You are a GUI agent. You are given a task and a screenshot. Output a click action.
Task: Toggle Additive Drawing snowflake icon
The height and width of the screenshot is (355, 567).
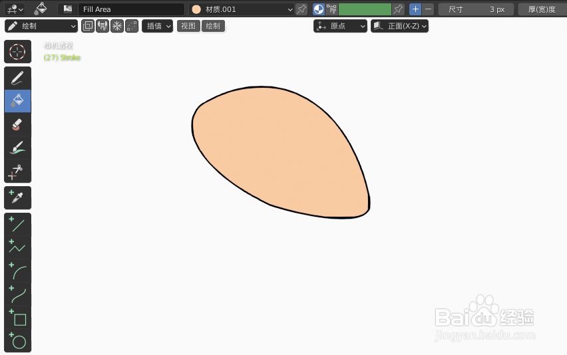tap(117, 26)
